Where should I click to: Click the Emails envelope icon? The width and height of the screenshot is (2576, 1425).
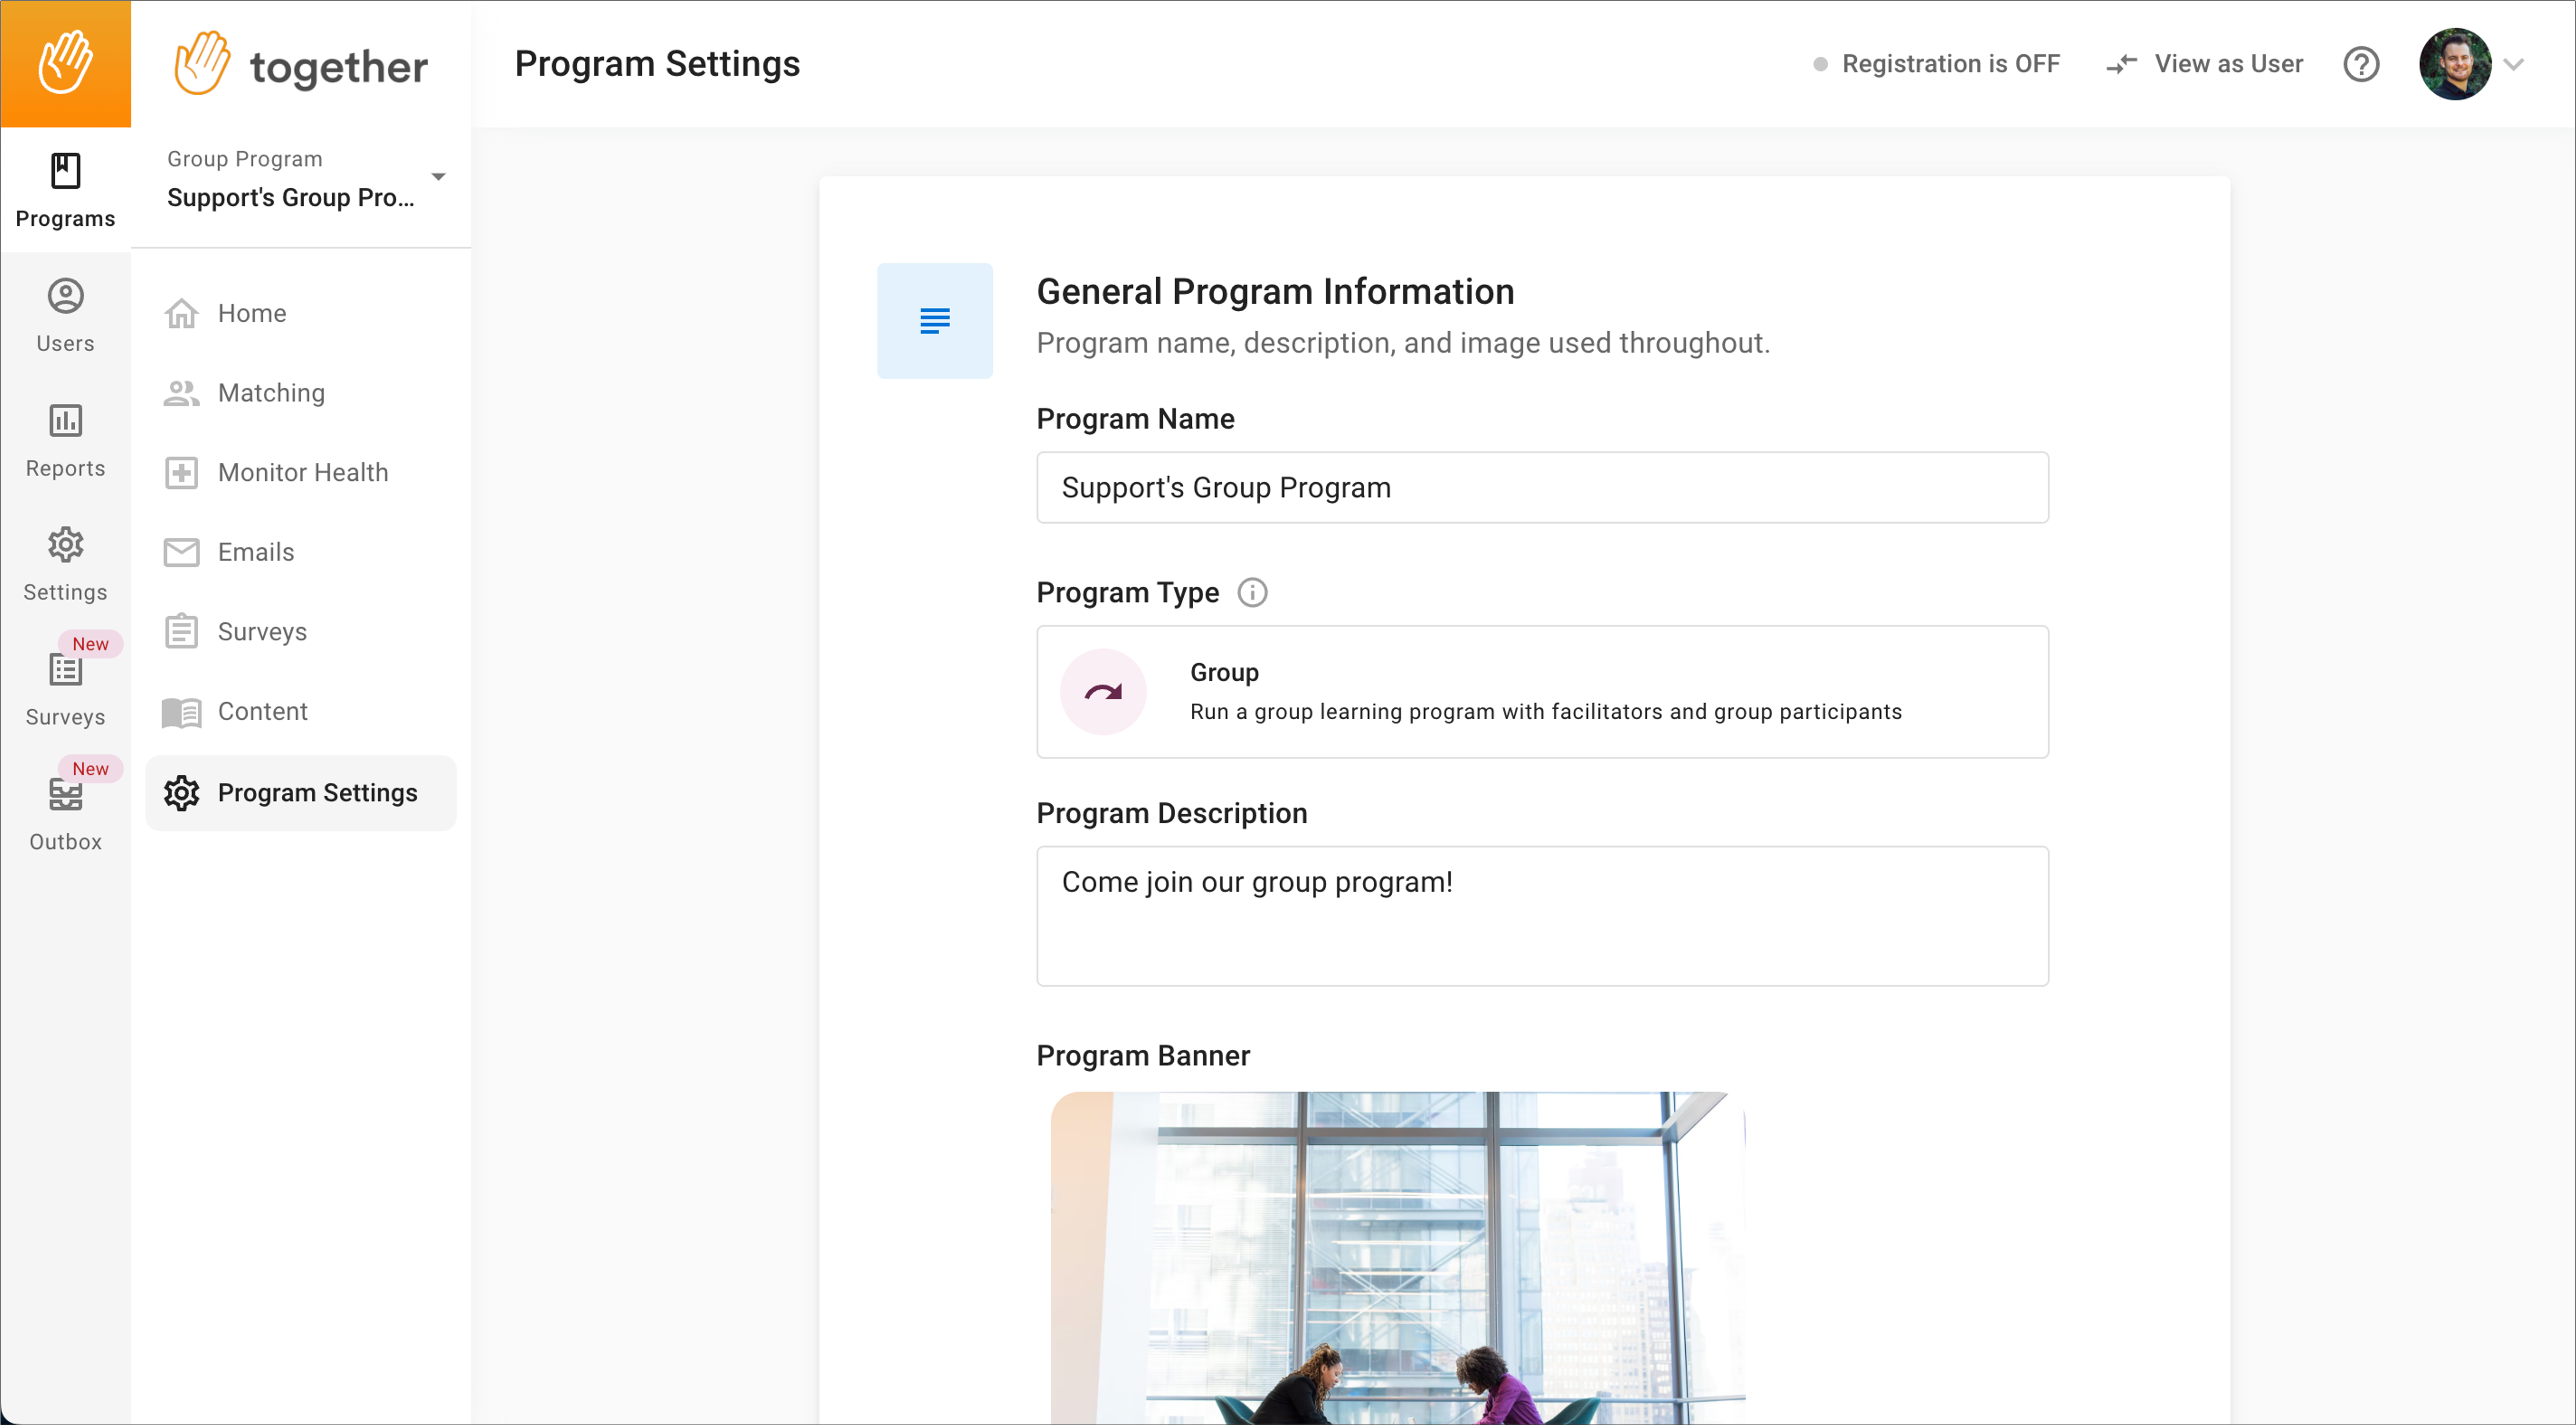pyautogui.click(x=181, y=552)
